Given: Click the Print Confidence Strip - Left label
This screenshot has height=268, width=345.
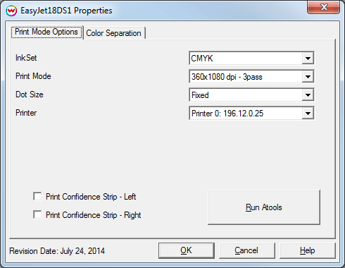Looking at the screenshot, I should point(91,197).
